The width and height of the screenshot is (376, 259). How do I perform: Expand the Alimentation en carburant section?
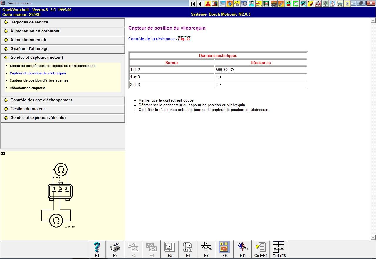point(35,31)
